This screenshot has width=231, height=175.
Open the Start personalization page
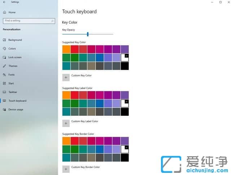click(11, 83)
